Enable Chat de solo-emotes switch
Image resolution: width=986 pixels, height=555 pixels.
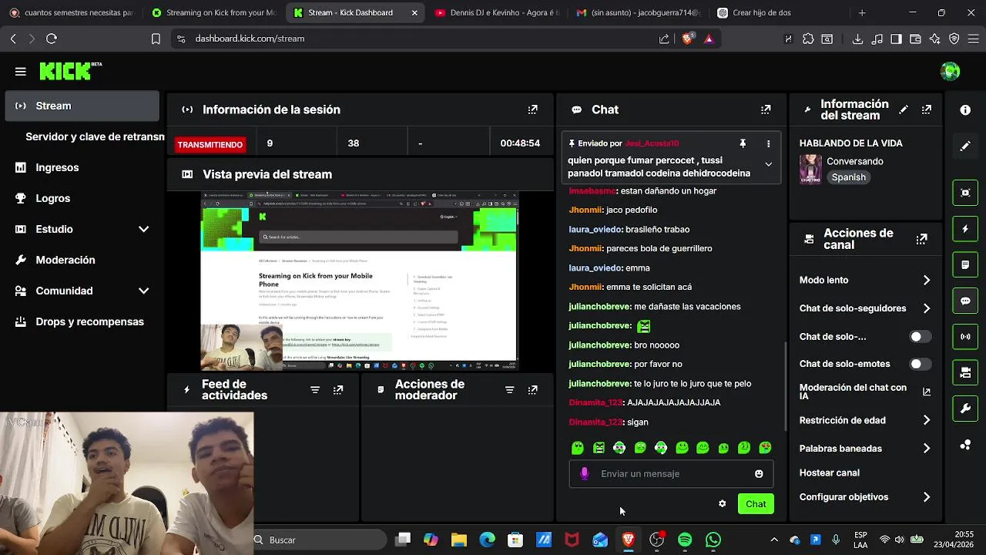[x=921, y=364]
